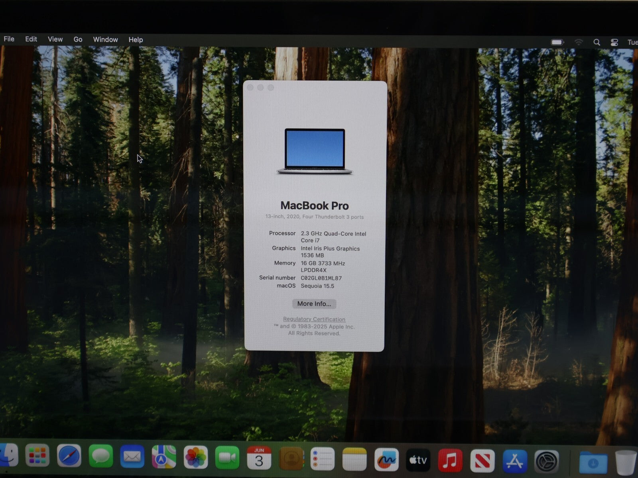Open Trash in the Dock

click(x=626, y=463)
